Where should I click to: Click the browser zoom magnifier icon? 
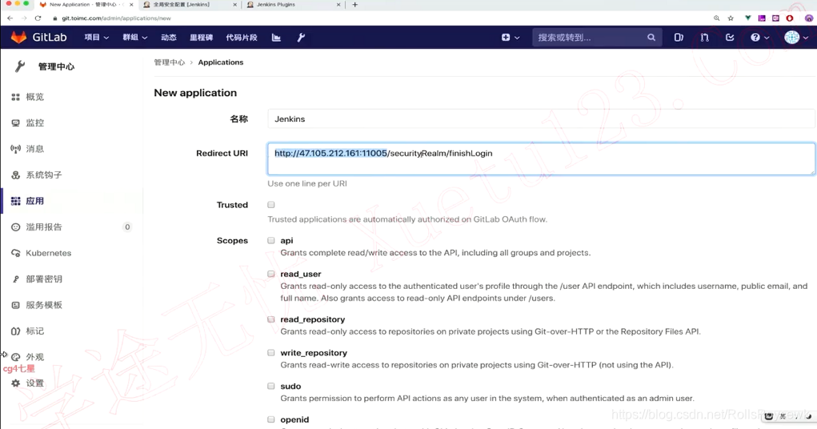point(716,18)
